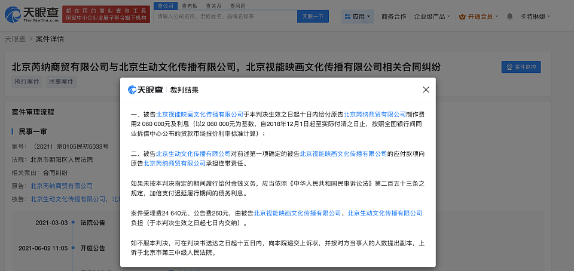
Task: Click the 相关案由 value 合同纠纷
Action: 55,173
